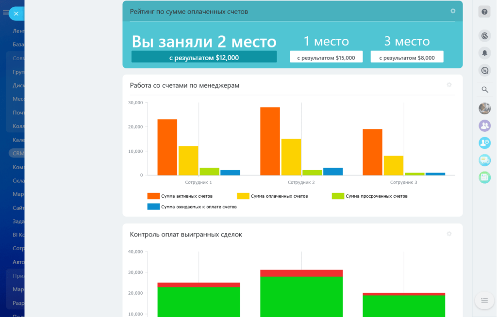Open settings gear on 'Контроль оплат выигранных сделок'
Image resolution: width=497 pixels, height=317 pixels.
(449, 233)
